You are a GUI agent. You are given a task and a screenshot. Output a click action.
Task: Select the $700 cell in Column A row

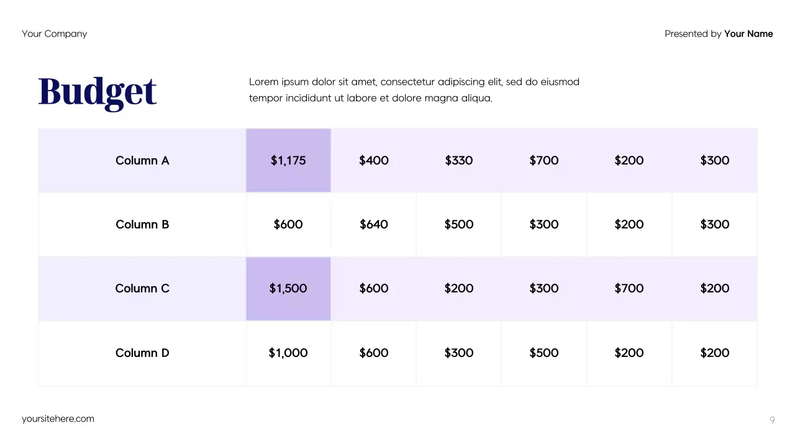coord(544,160)
